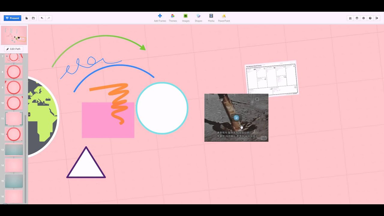Open the Media insert menu

[211, 18]
